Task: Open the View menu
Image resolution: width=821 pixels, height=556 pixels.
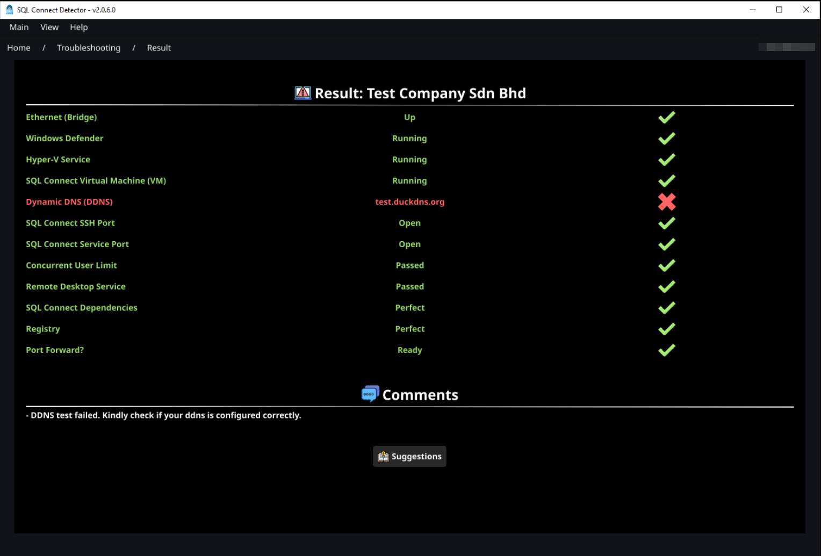Action: coord(49,27)
